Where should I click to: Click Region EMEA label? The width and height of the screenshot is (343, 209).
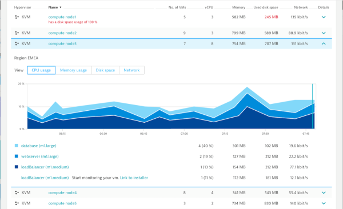point(26,58)
